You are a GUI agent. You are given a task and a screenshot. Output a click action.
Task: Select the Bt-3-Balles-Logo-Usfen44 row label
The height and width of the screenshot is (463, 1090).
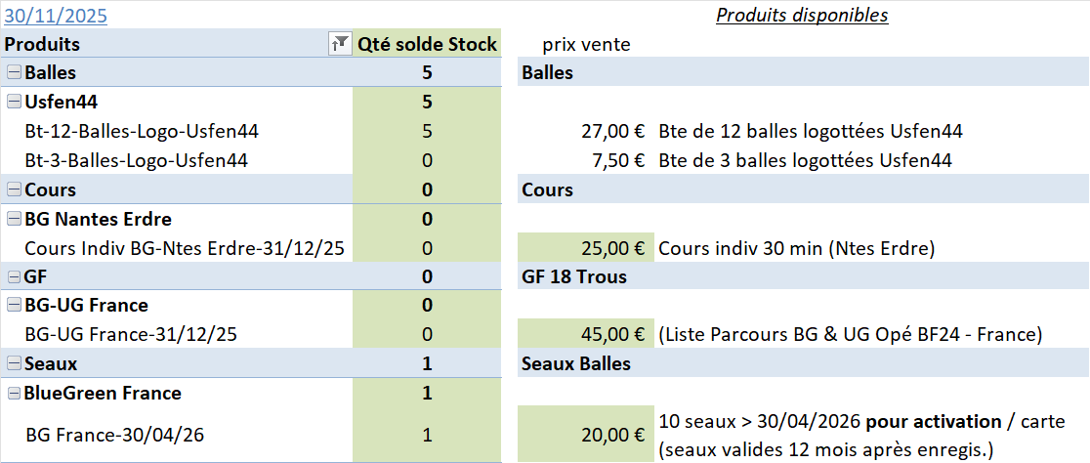tap(136, 160)
